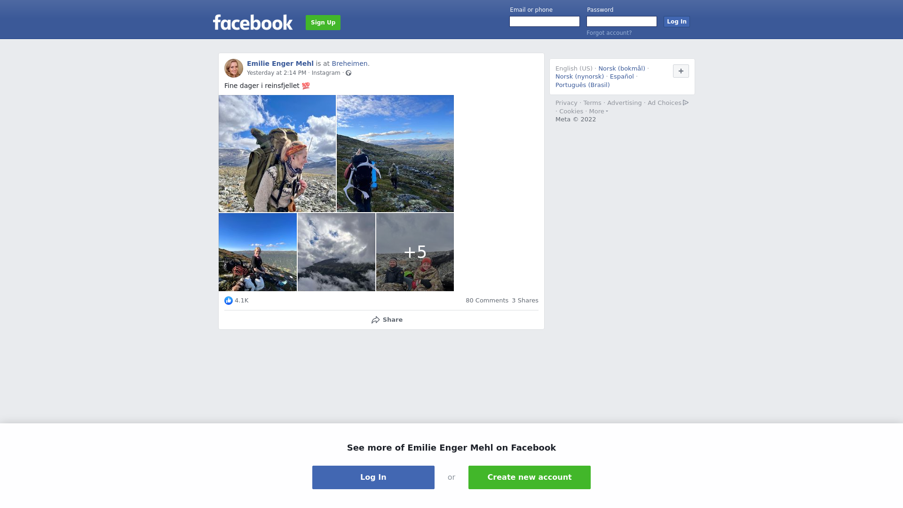This screenshot has height=508, width=903.
Task: Open the +5 more photos thumbnail
Action: click(415, 252)
